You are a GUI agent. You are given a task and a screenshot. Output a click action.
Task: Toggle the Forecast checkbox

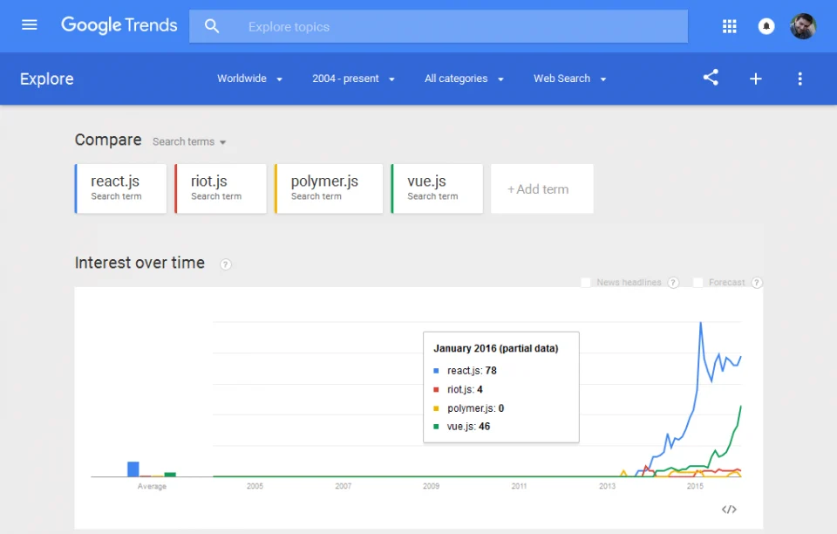(698, 283)
